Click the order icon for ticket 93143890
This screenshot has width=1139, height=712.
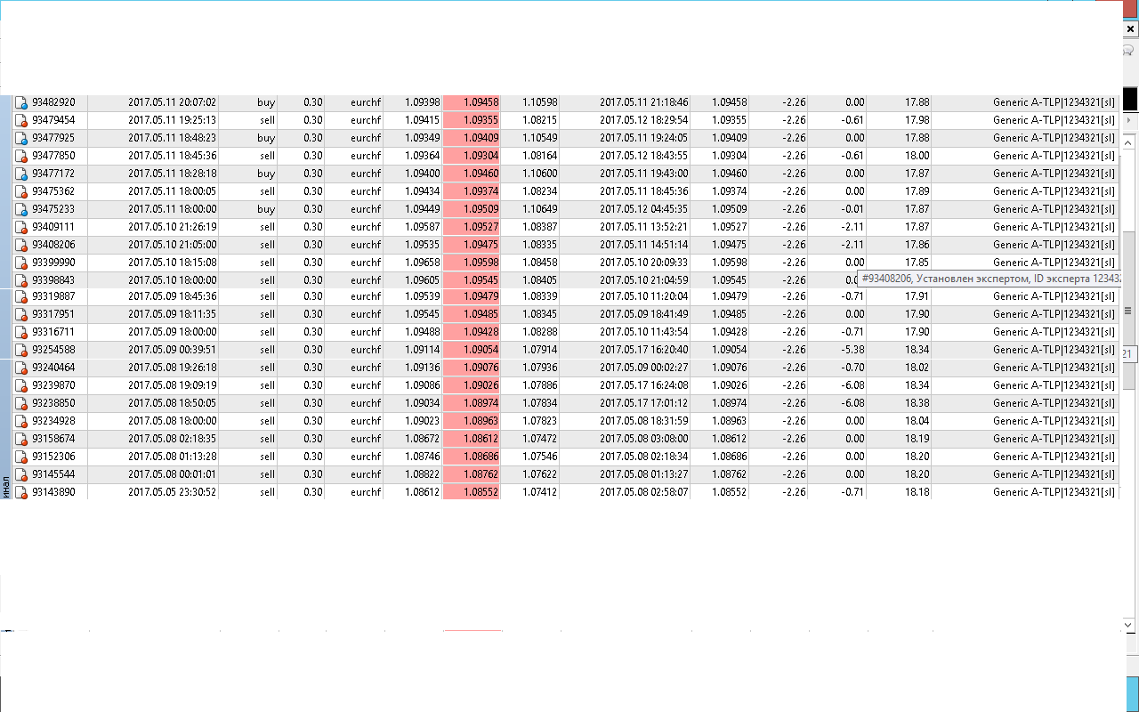click(x=21, y=492)
